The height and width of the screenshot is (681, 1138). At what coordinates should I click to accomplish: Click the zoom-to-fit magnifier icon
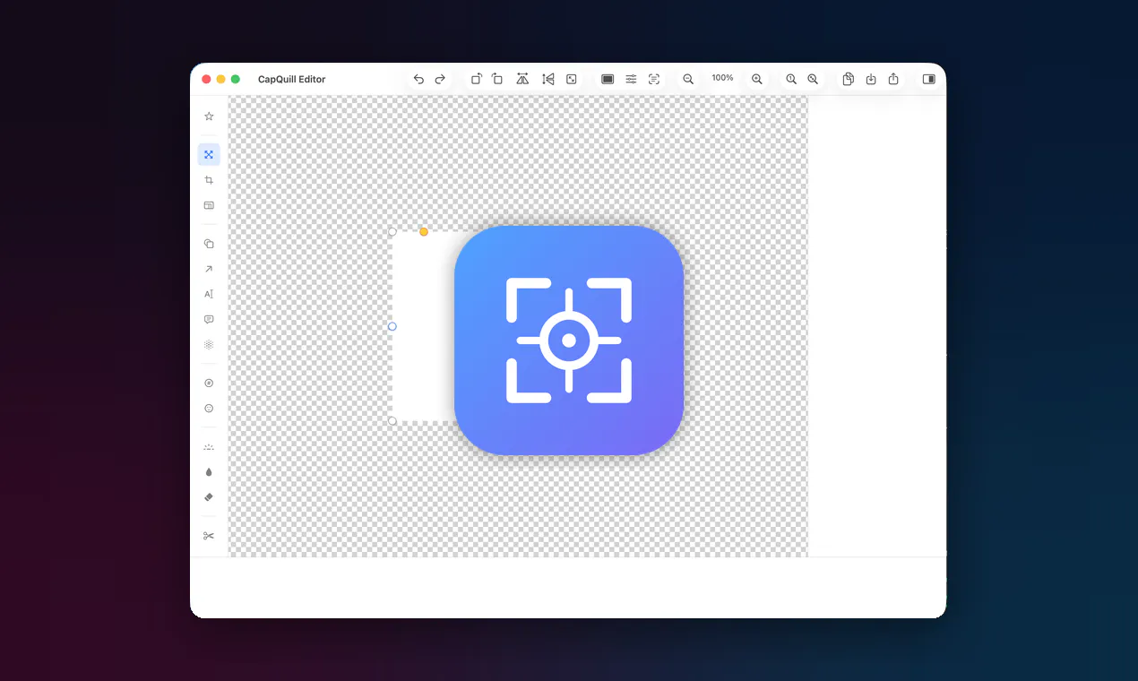point(813,79)
